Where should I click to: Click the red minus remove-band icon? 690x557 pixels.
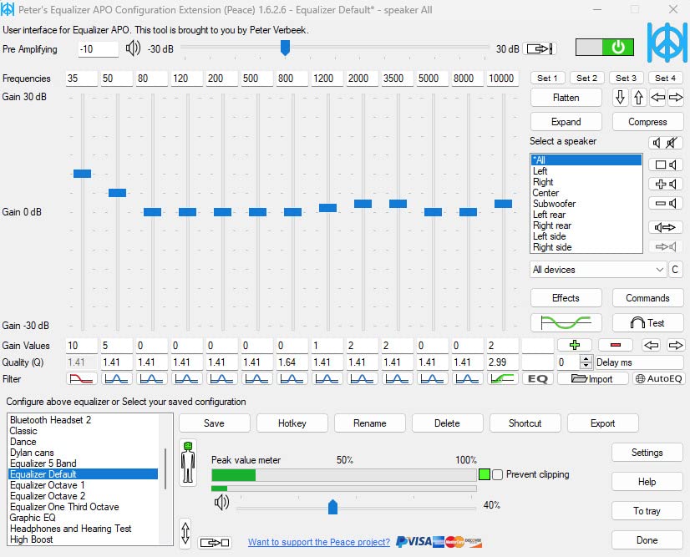tap(615, 345)
